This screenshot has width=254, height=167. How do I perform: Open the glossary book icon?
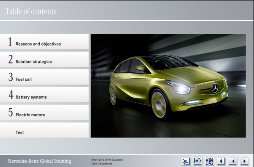point(198,161)
